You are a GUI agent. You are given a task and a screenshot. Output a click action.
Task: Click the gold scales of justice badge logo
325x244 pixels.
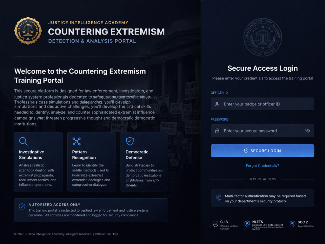click(x=28, y=31)
